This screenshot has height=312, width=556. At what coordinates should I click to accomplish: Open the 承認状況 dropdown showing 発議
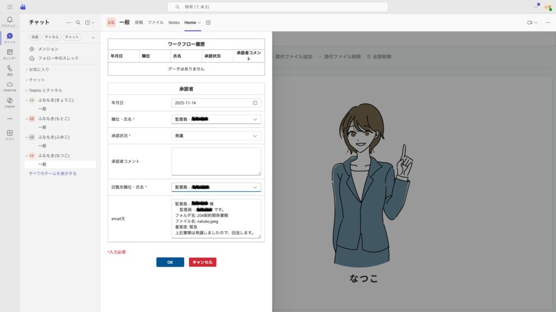[216, 136]
